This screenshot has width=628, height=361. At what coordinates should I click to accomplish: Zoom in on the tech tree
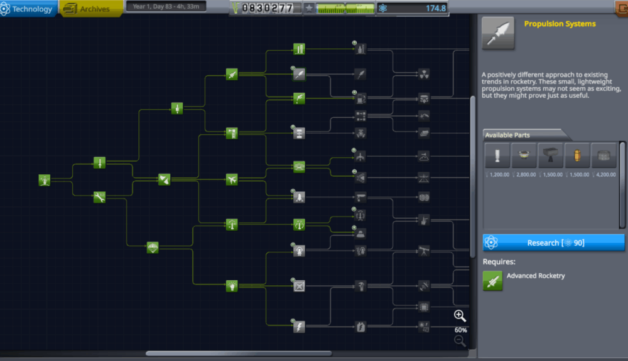click(x=460, y=316)
